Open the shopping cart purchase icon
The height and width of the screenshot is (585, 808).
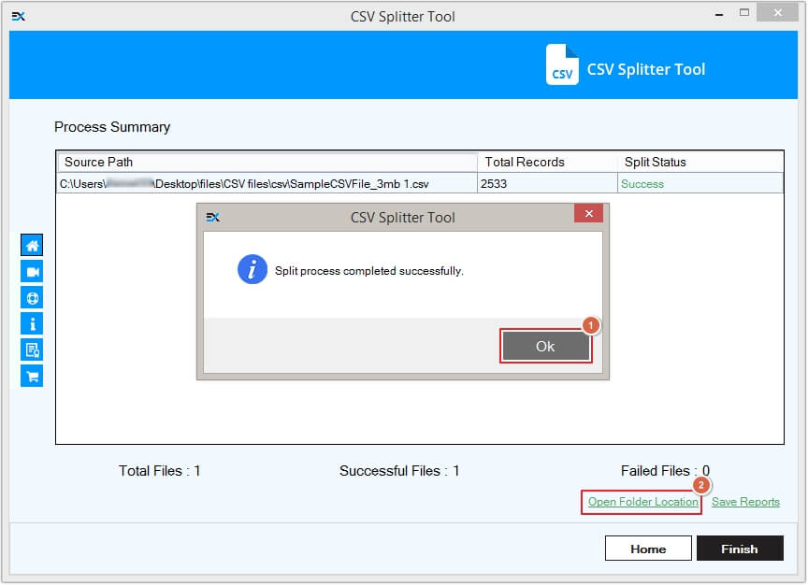click(32, 377)
